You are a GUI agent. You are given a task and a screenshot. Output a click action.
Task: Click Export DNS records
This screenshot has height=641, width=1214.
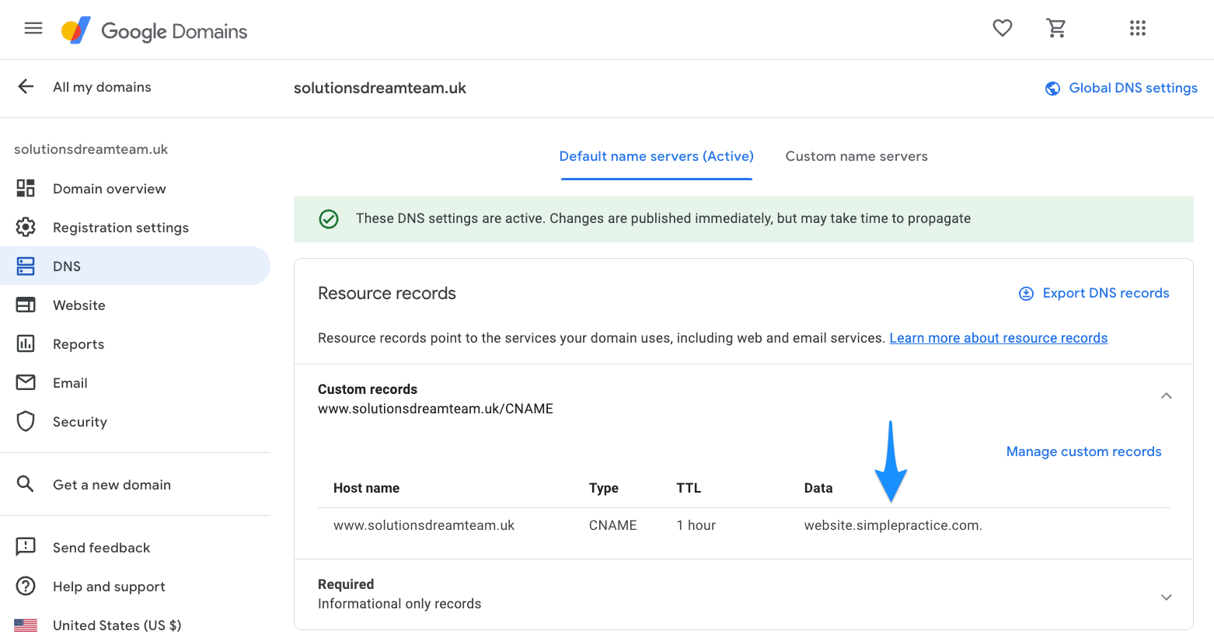1106,293
